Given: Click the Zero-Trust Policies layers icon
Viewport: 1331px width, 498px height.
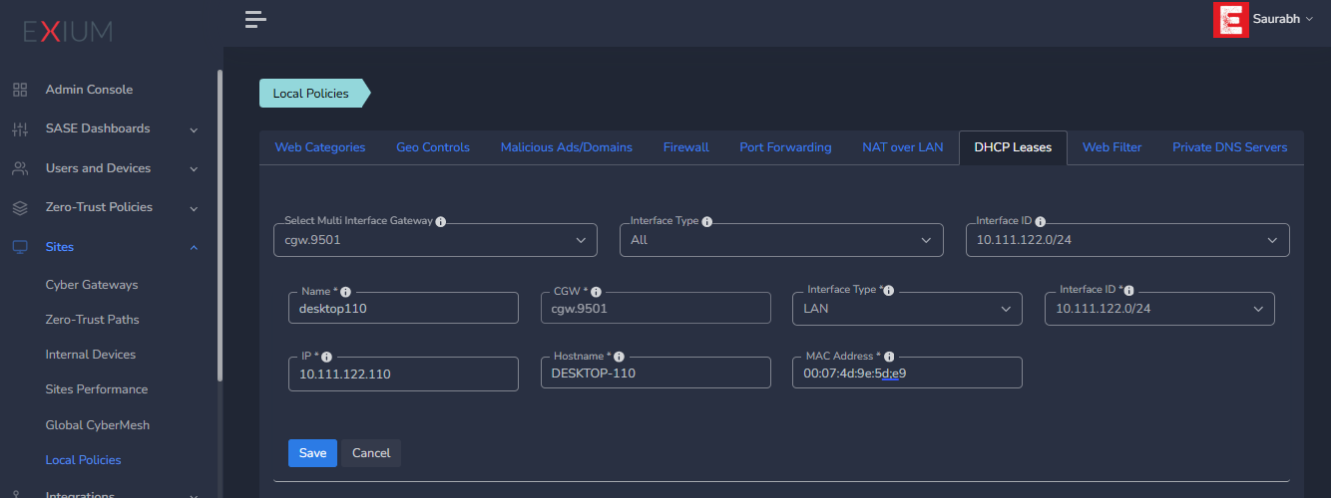Looking at the screenshot, I should coord(20,207).
